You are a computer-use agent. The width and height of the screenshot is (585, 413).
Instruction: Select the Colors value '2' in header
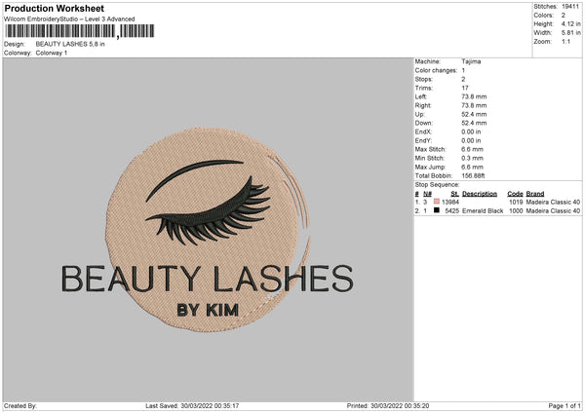564,16
